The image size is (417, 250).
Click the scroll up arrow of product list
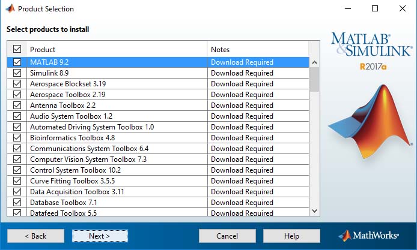click(314, 62)
